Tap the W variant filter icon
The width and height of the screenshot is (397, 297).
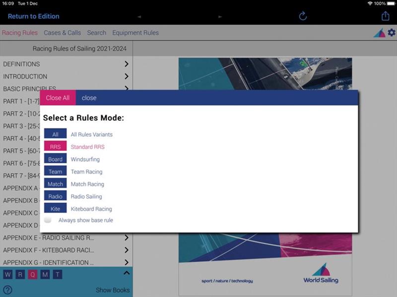(7, 275)
